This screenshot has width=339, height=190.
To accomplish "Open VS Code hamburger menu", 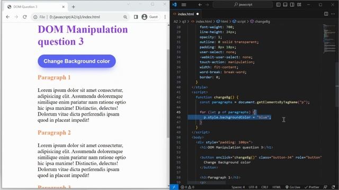I will point(184,5).
